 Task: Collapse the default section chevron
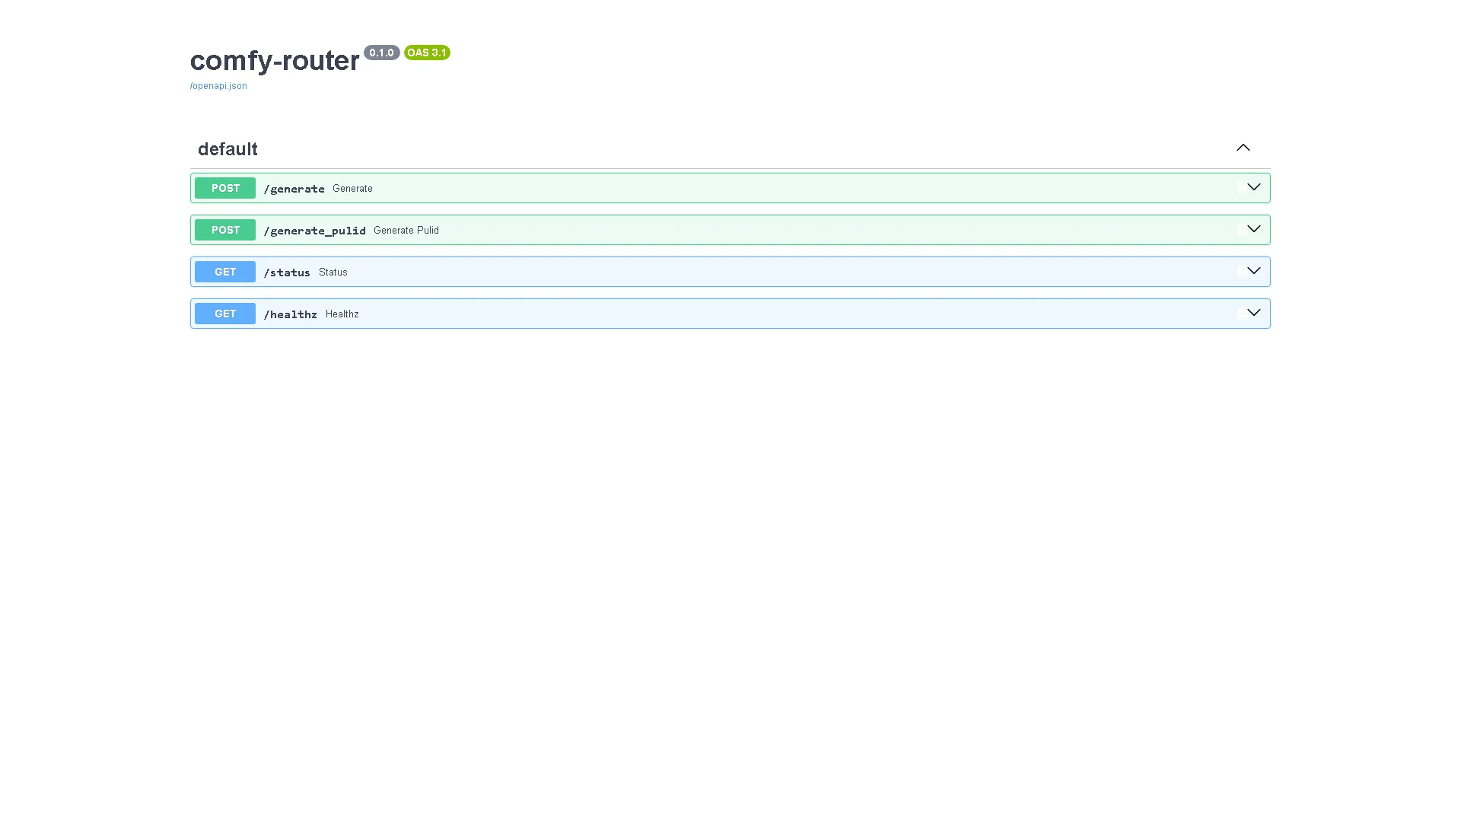tap(1243, 148)
